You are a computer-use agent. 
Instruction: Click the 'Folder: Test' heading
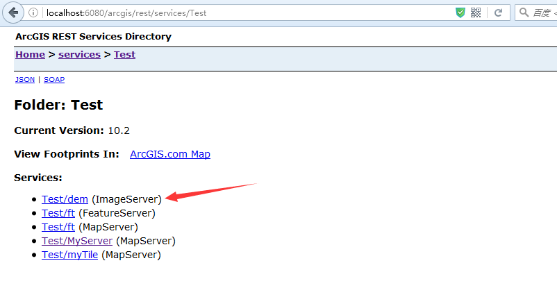(58, 105)
